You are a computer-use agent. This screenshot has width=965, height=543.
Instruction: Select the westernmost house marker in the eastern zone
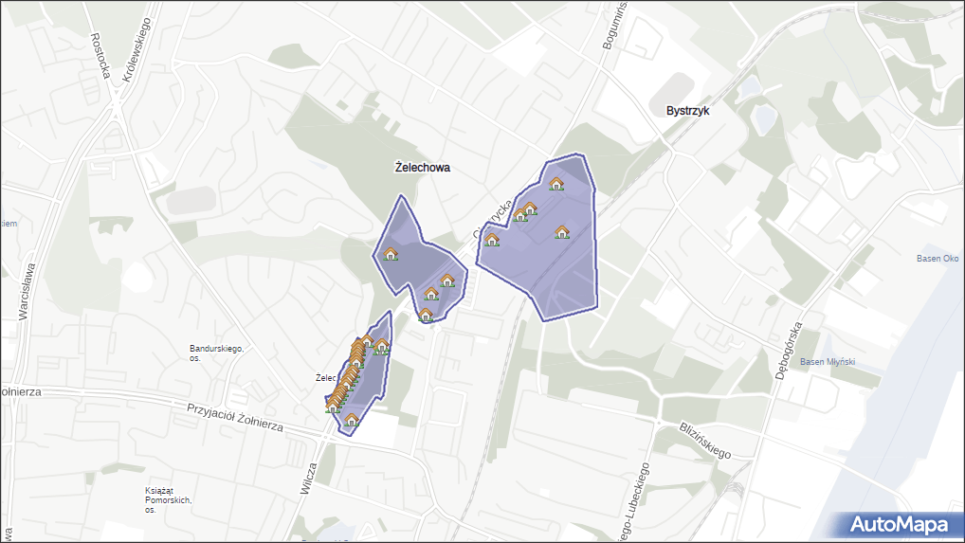coord(492,240)
